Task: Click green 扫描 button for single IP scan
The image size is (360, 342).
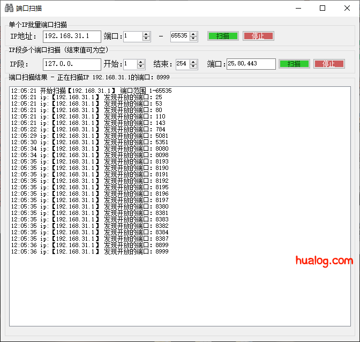Action: tap(223, 36)
